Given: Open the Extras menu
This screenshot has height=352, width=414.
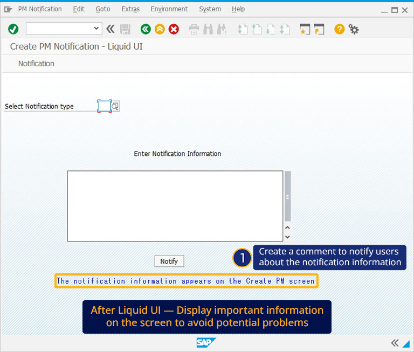Looking at the screenshot, I should [x=130, y=9].
